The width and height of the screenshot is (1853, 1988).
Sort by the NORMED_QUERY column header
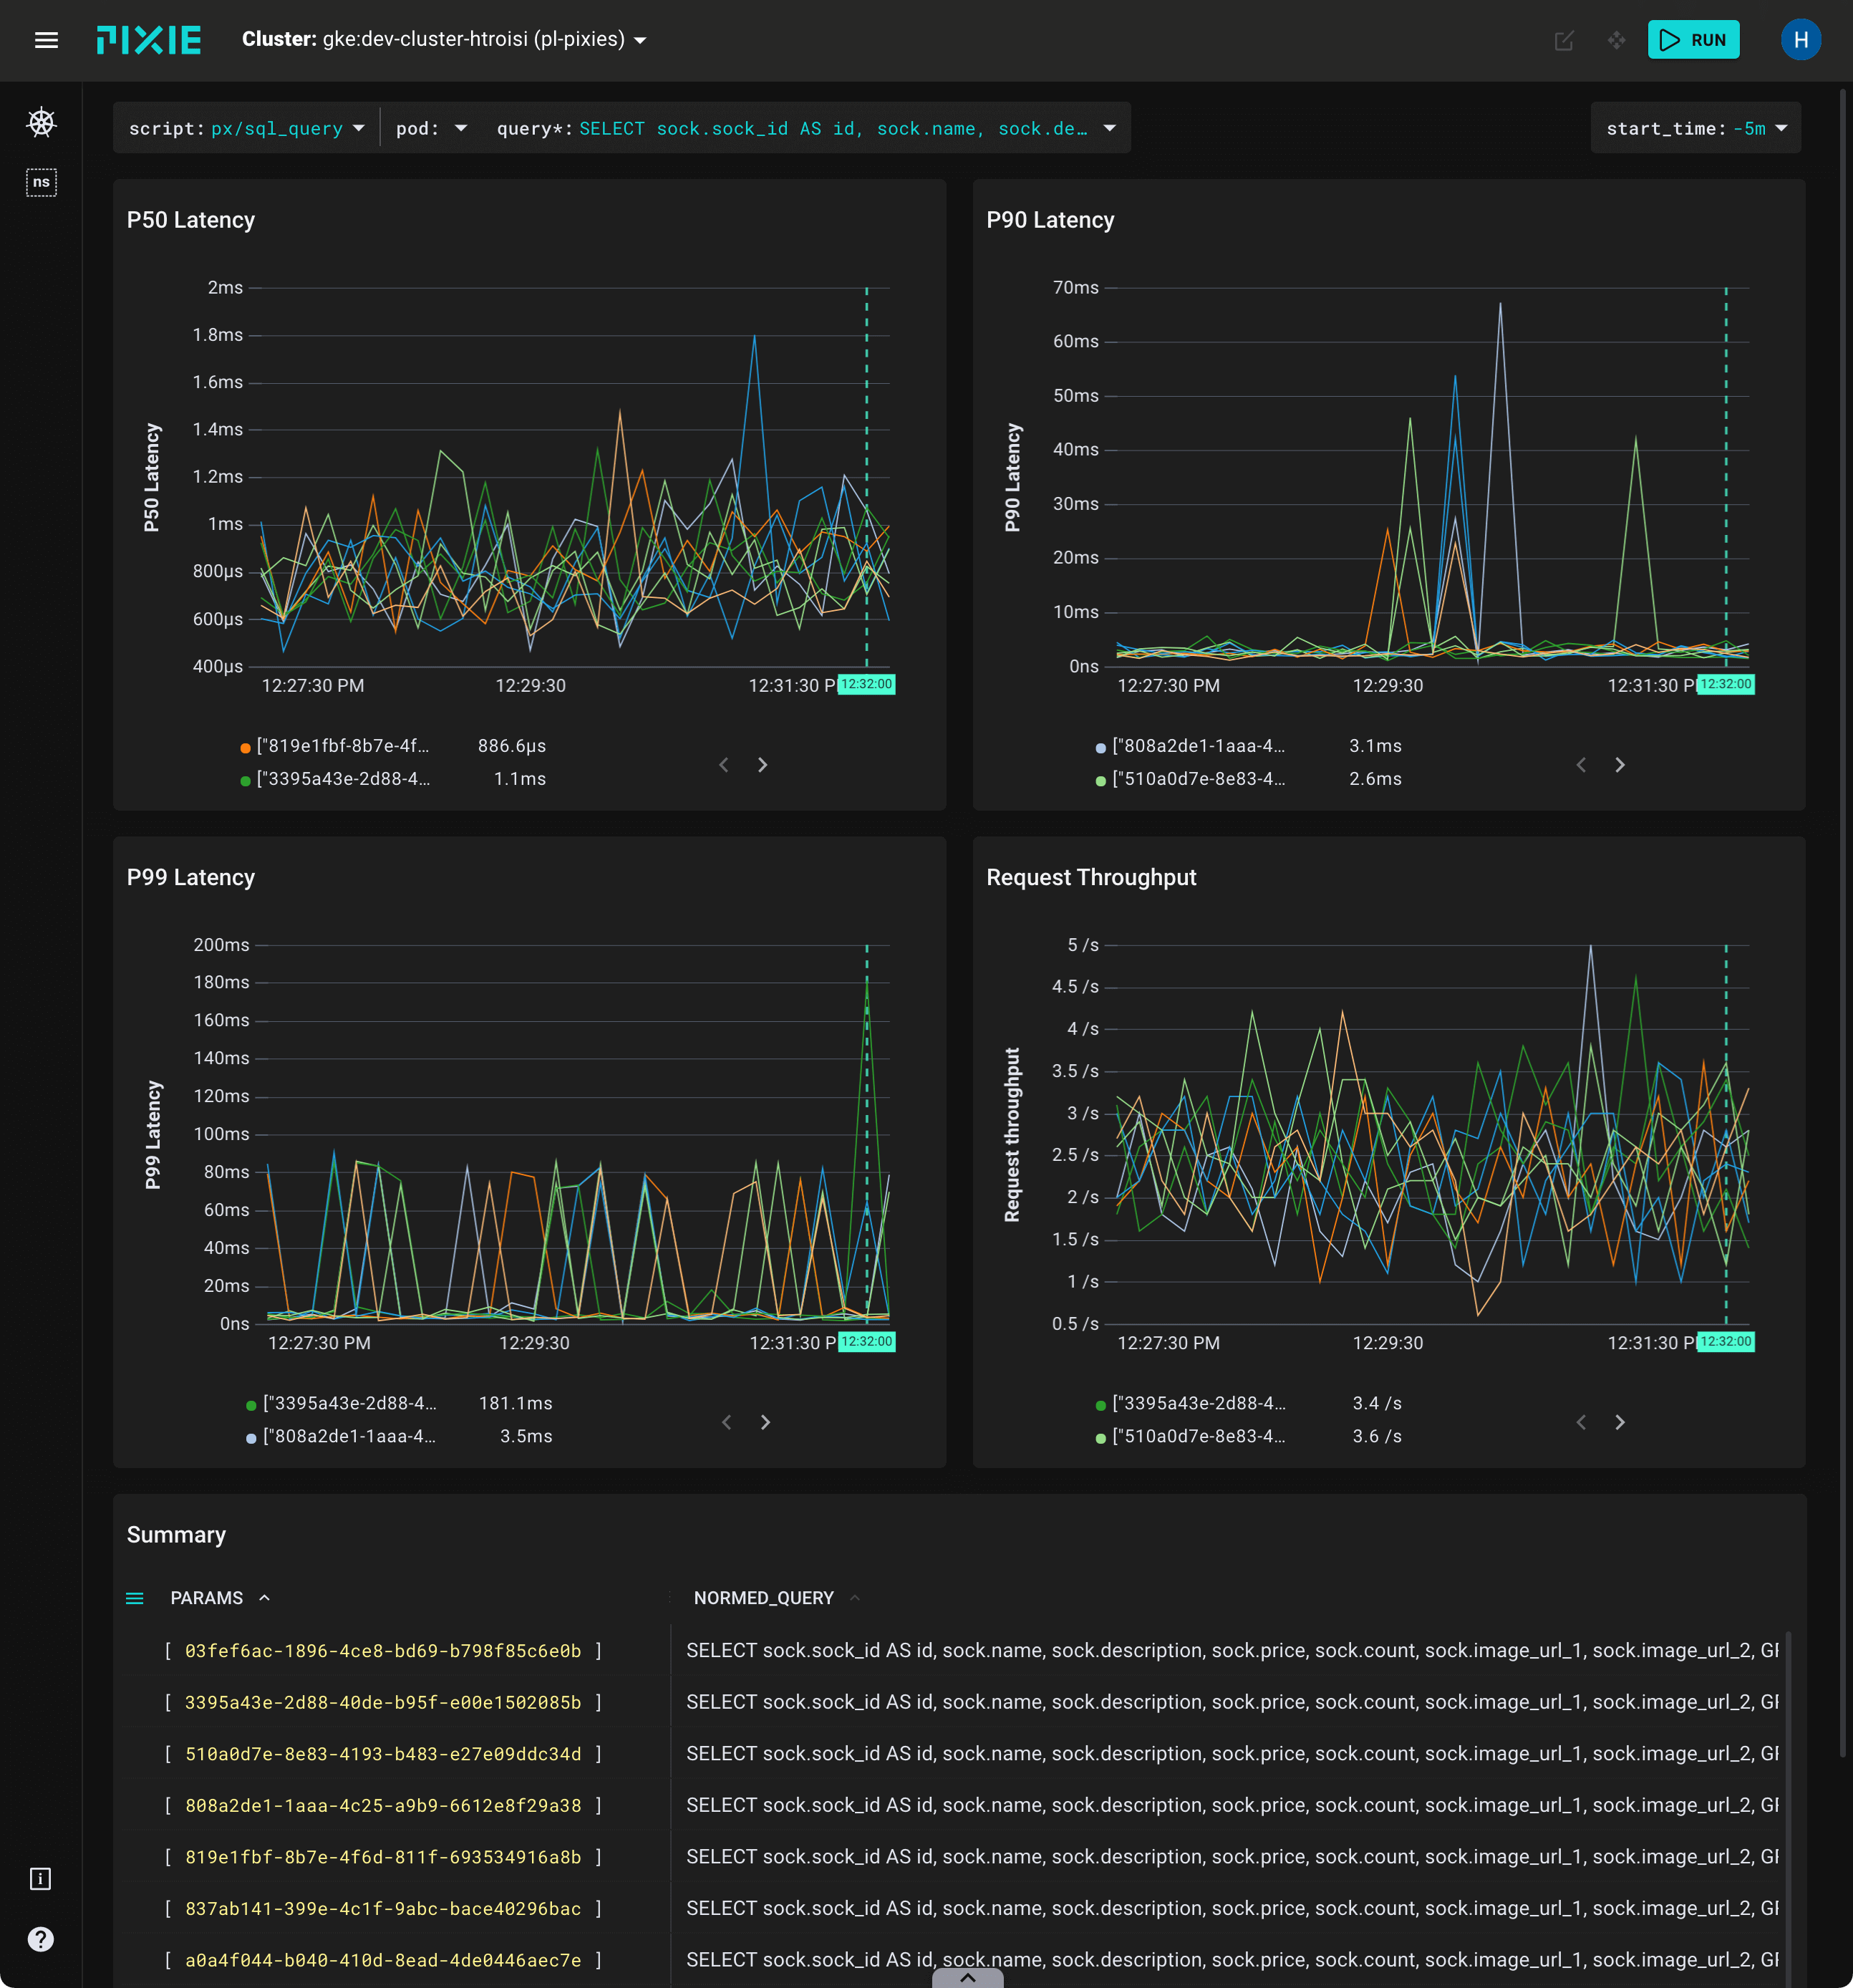tap(763, 1598)
